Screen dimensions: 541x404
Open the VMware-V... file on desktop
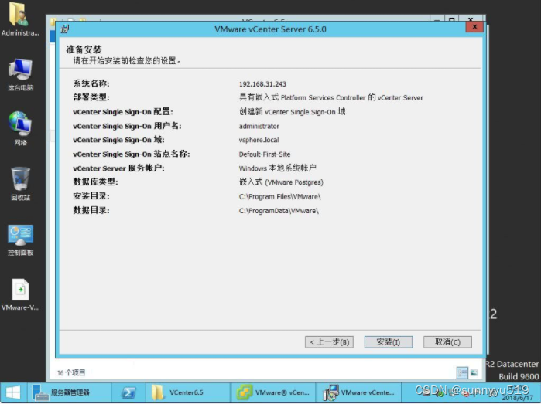tap(20, 294)
